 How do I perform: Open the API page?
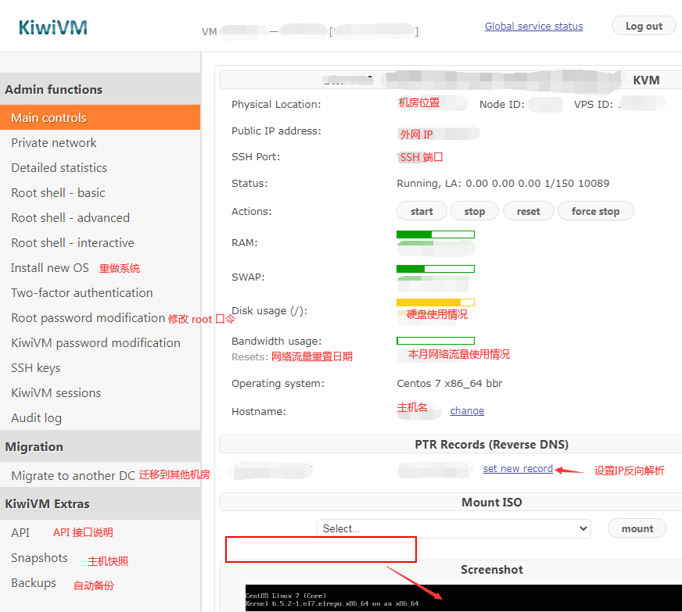pyautogui.click(x=20, y=532)
